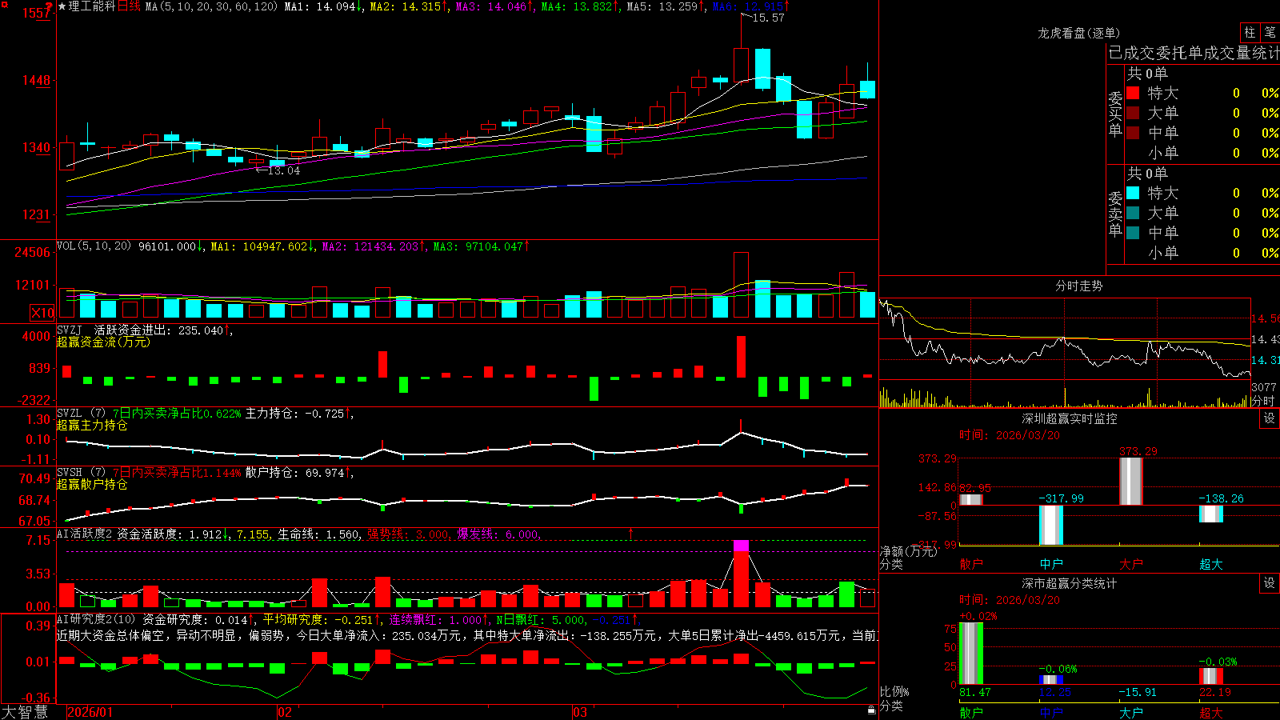1280x720 pixels.
Task: Click the cyan 特大 swatch under 委卖单
Action: [x=1133, y=193]
